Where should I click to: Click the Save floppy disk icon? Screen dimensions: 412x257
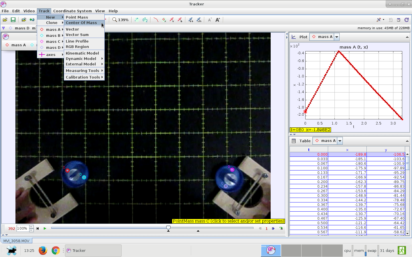[13, 20]
